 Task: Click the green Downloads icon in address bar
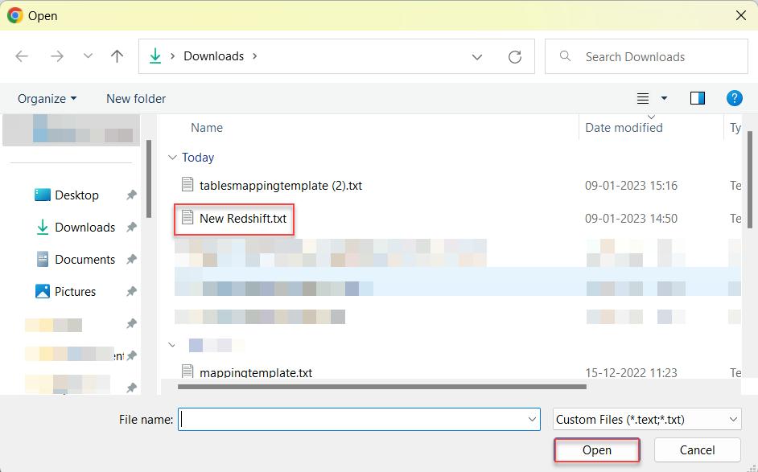point(155,55)
